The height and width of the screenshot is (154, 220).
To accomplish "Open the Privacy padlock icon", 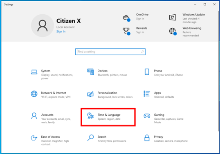I will [x=147, y=138].
